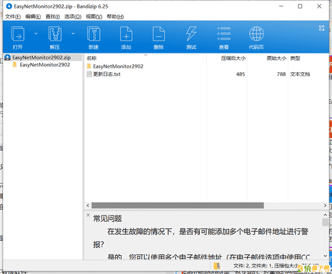Open the File (文件) menu

[x=13, y=16]
